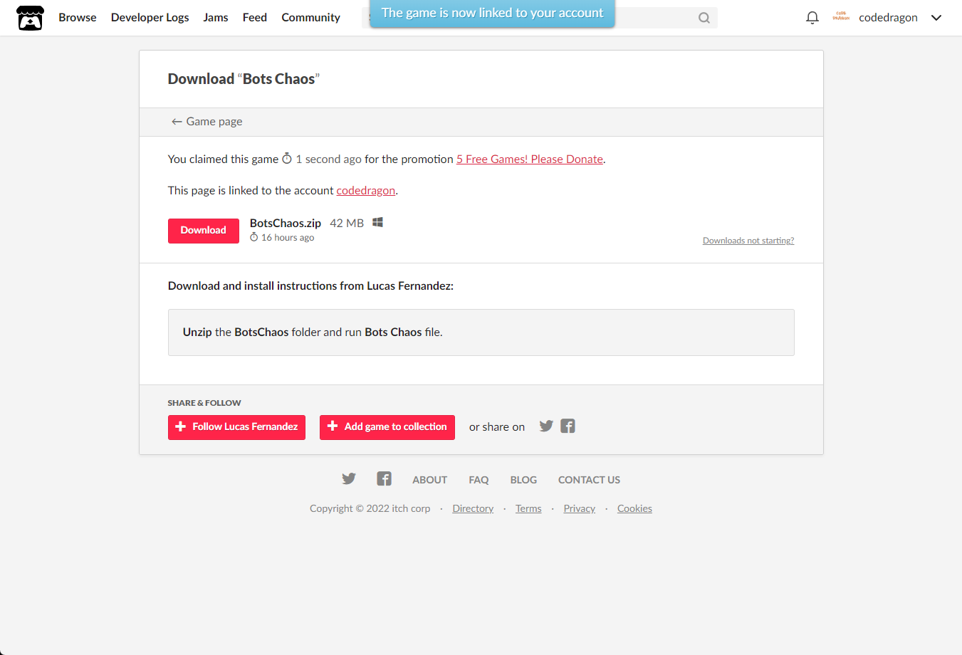
Task: Click the '42 MB' file size
Action: pyautogui.click(x=347, y=224)
